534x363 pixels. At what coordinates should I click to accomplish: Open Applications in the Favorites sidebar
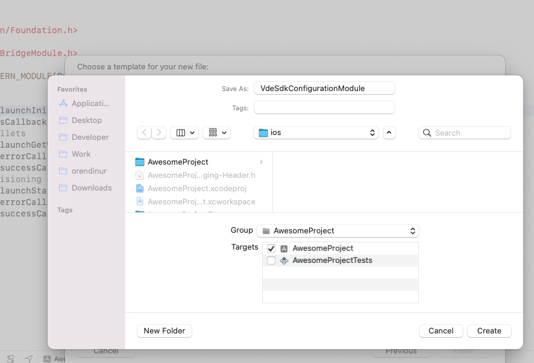(90, 103)
